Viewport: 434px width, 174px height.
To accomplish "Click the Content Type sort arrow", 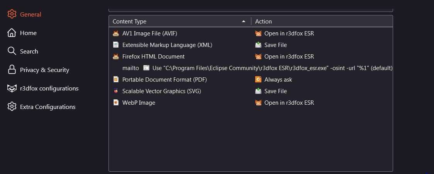I will 244,21.
